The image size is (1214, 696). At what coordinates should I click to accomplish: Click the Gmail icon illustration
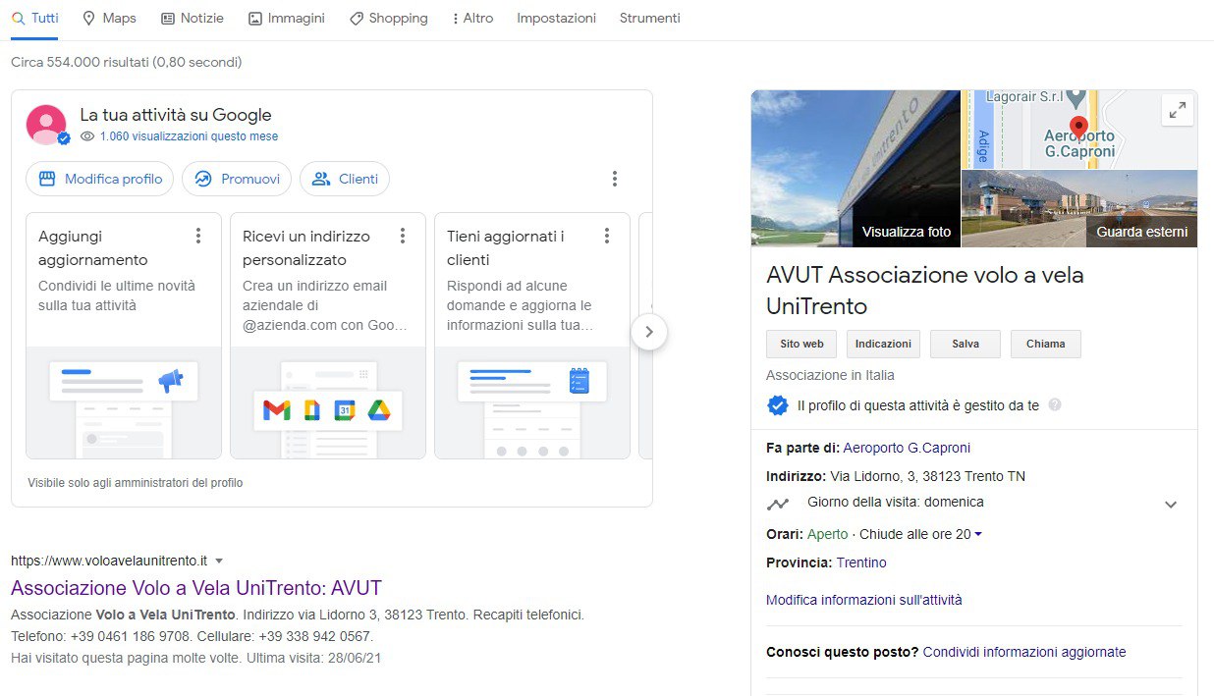[x=277, y=410]
